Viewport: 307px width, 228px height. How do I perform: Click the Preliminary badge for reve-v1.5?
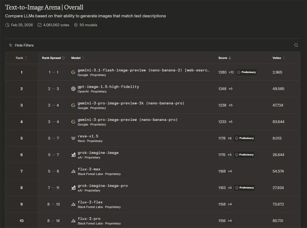coord(244,138)
